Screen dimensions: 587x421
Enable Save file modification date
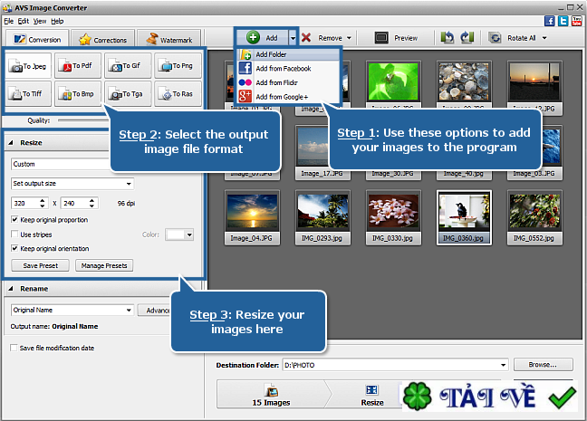coord(14,348)
